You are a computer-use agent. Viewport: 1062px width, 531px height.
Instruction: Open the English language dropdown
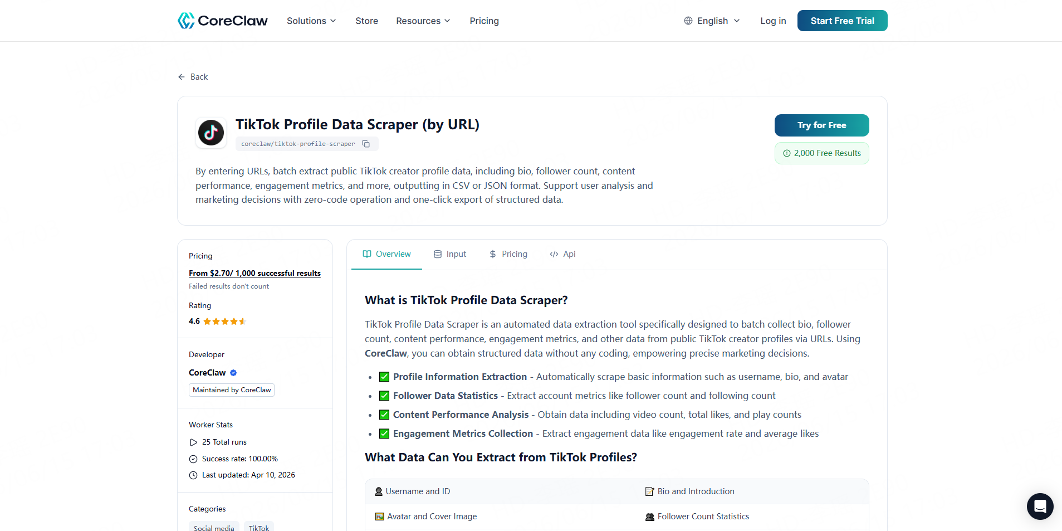[x=712, y=21]
